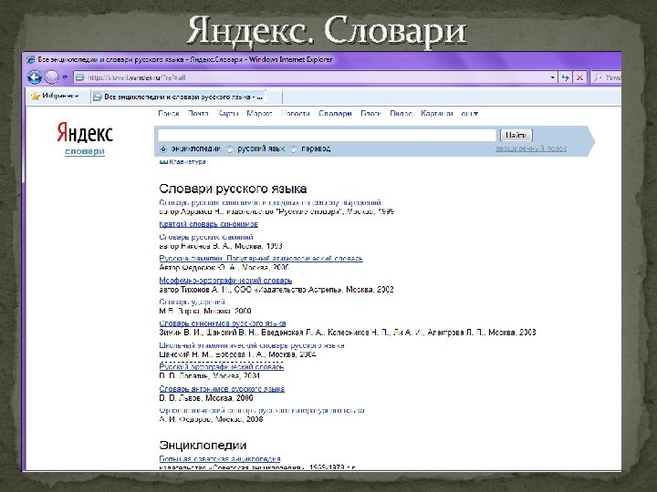657x492 pixels.
Task: Open 'Краткий словарь синонимов' link
Action: tap(209, 224)
